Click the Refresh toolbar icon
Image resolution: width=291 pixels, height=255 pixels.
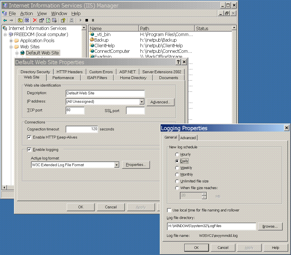coord(48,20)
